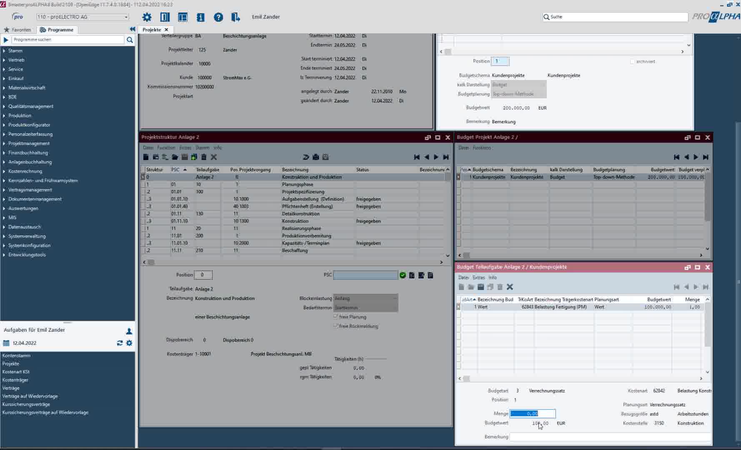Image resolution: width=741 pixels, height=450 pixels.
Task: Click open folder icon in Projektstruktur toolbar
Action: 175,157
